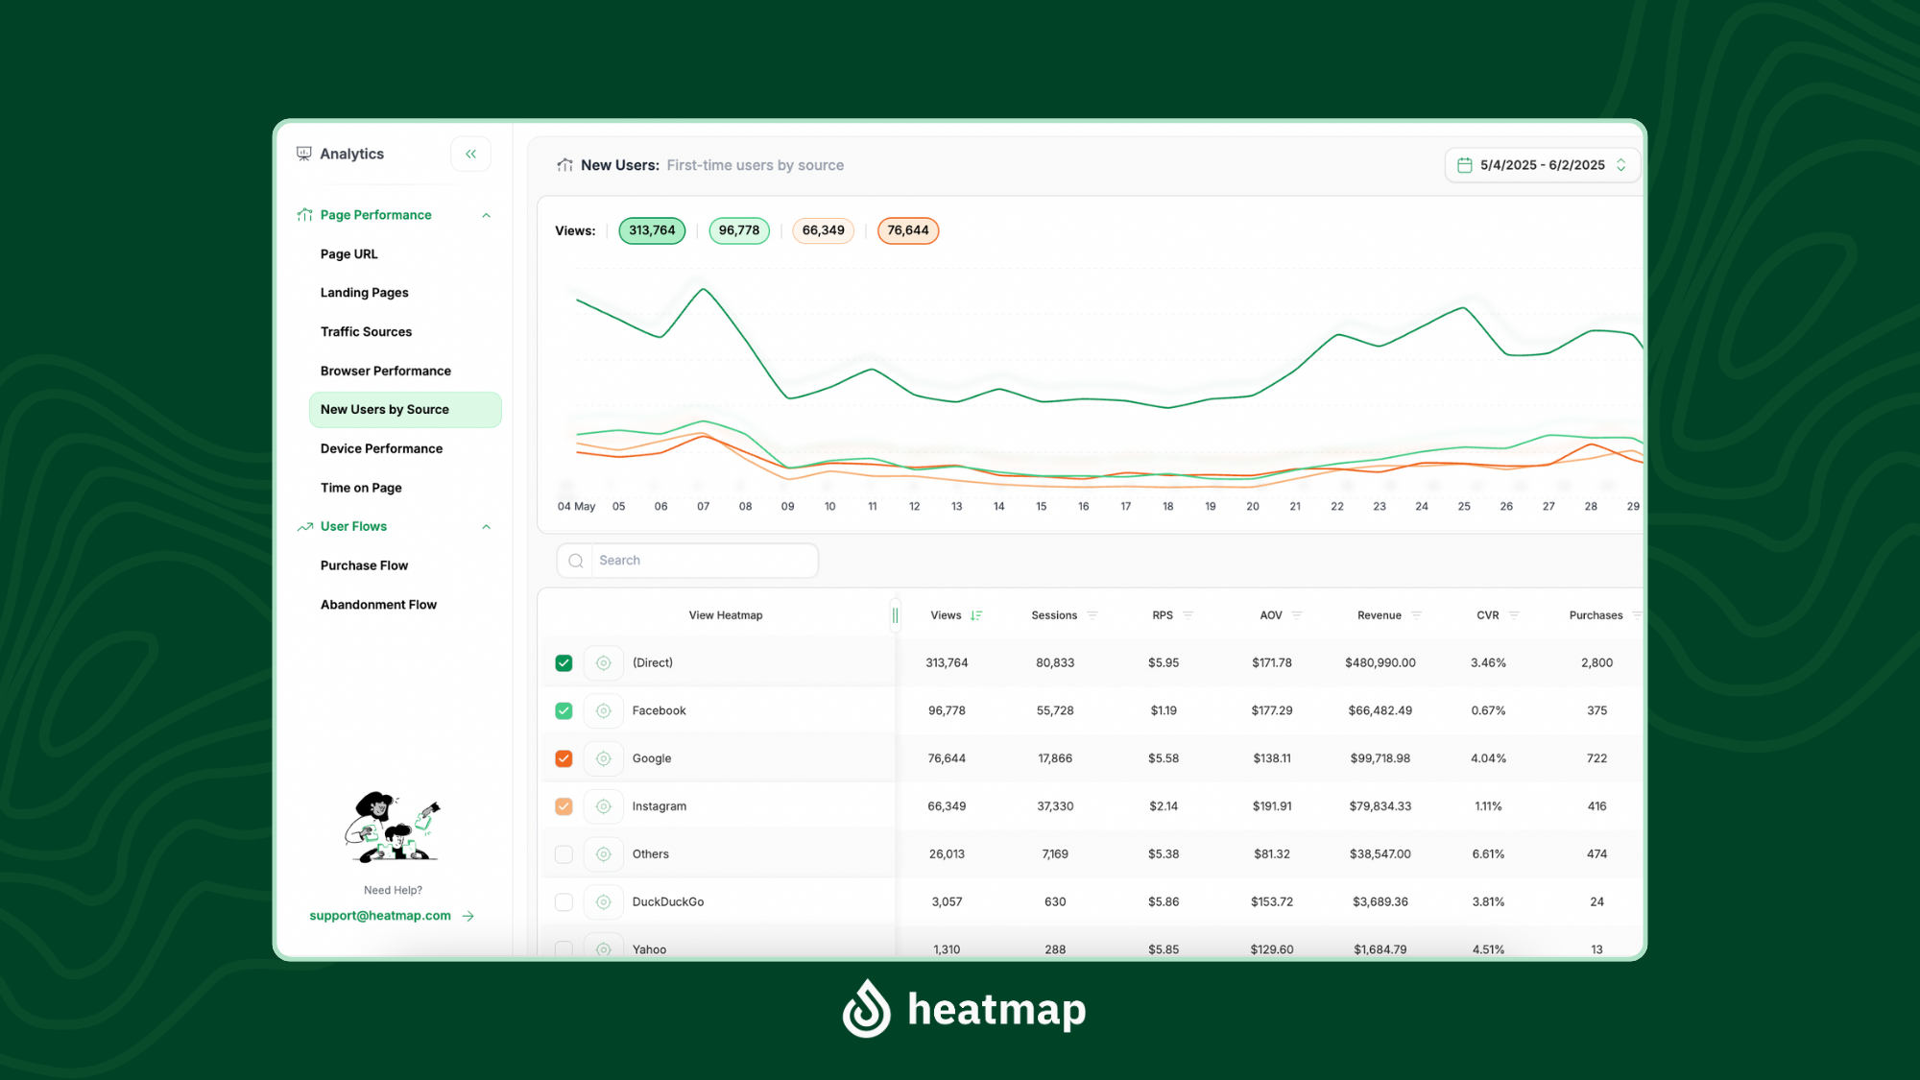The image size is (1920, 1080).
Task: Click the CVR column filter icon
Action: (x=1514, y=615)
